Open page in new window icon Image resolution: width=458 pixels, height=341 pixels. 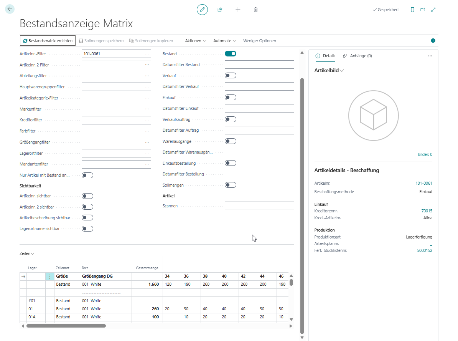pos(423,10)
